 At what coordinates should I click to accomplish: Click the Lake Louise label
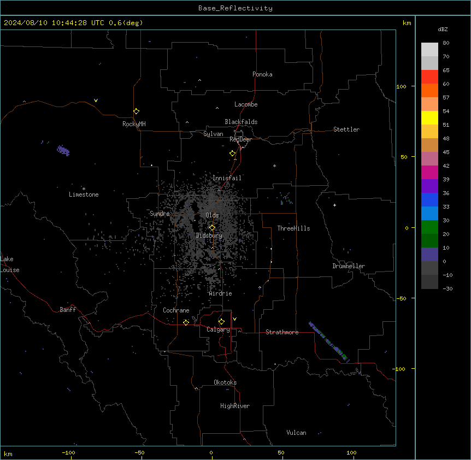coord(10,264)
